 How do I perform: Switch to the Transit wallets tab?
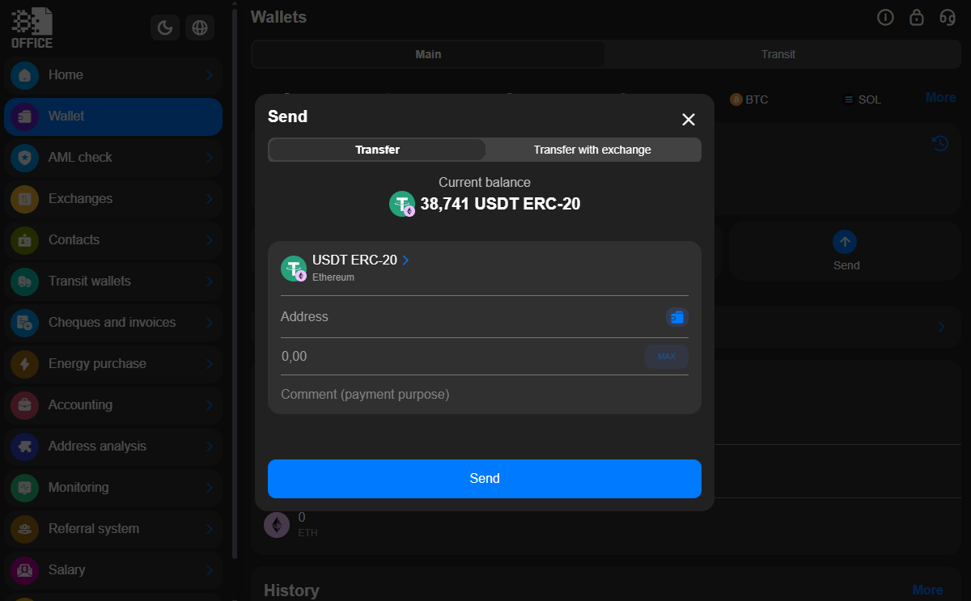(778, 54)
